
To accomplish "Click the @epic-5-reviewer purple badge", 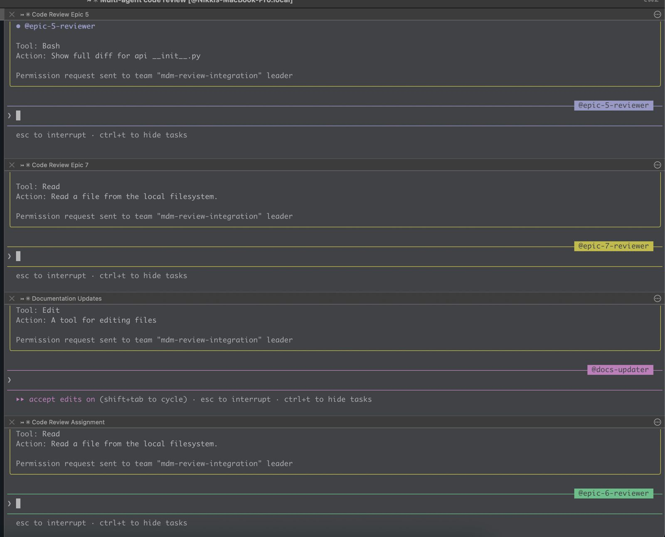I will pyautogui.click(x=613, y=106).
